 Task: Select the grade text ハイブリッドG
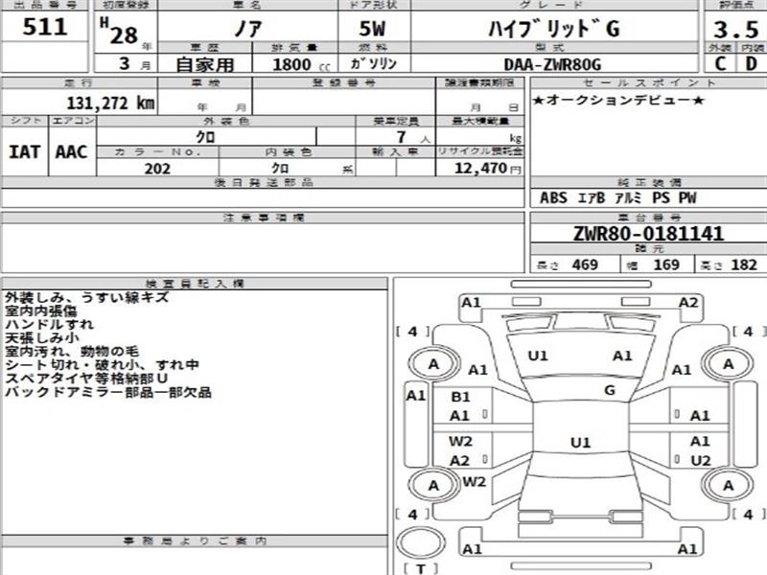click(x=554, y=29)
